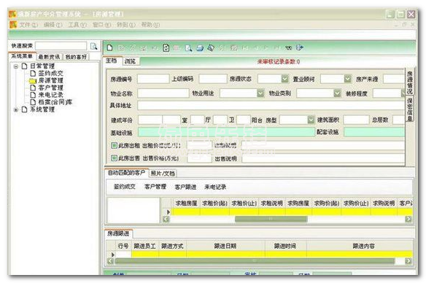Screen dimensions: 426x283
Task: Open the 文件 menu
Action: (28, 25)
